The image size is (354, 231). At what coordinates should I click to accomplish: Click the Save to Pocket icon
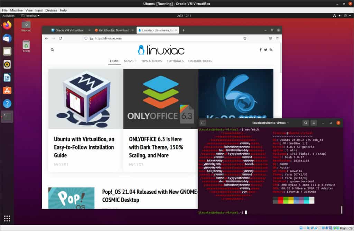[270, 38]
